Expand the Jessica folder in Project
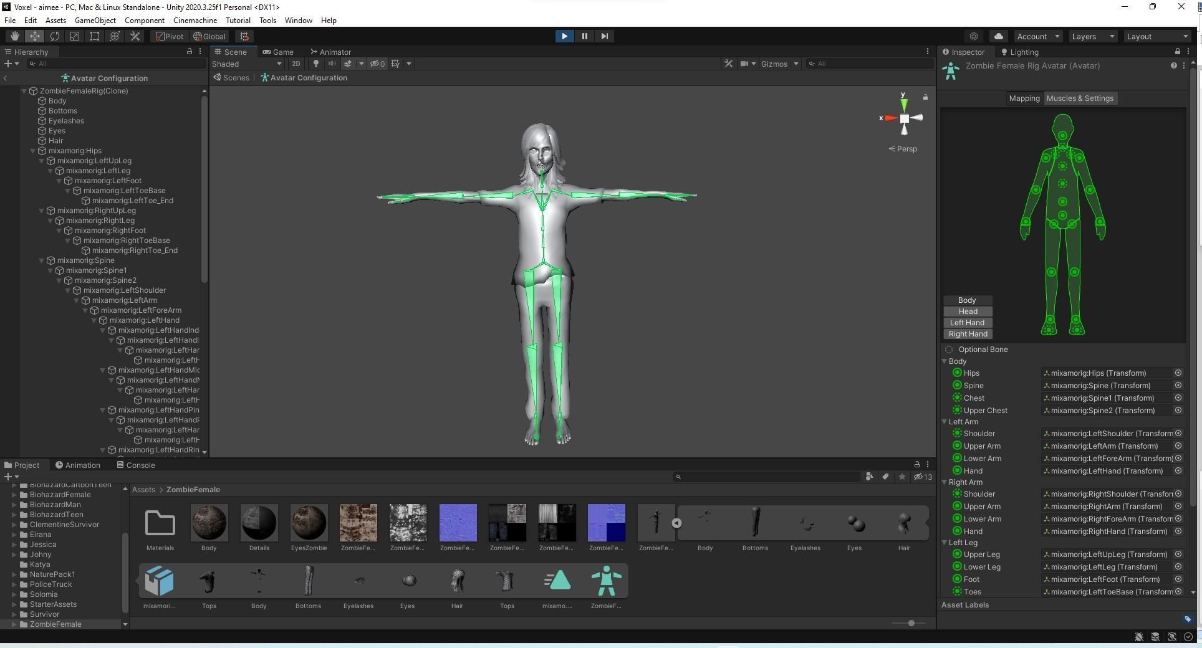The image size is (1202, 648). pyautogui.click(x=14, y=545)
